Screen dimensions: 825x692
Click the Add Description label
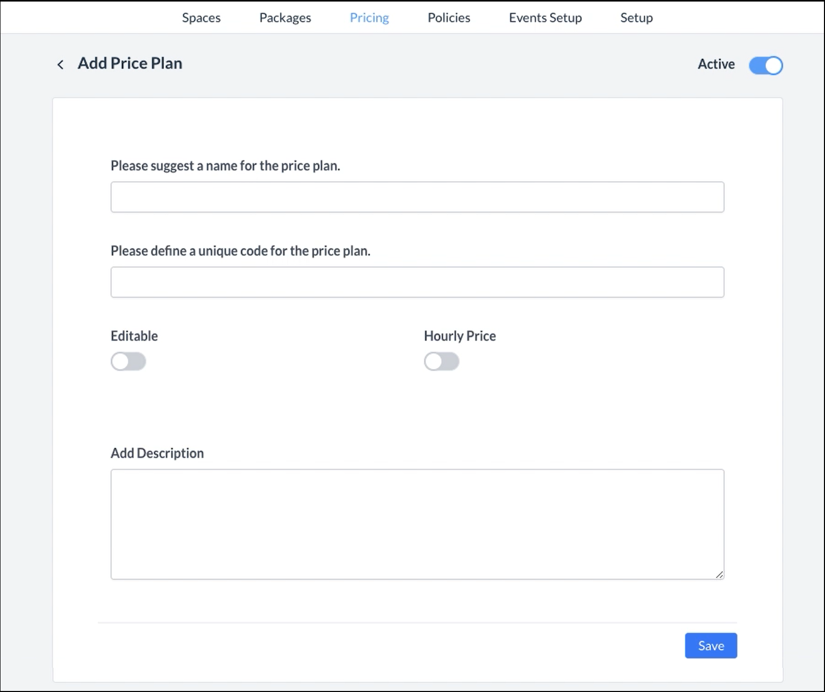coord(157,453)
